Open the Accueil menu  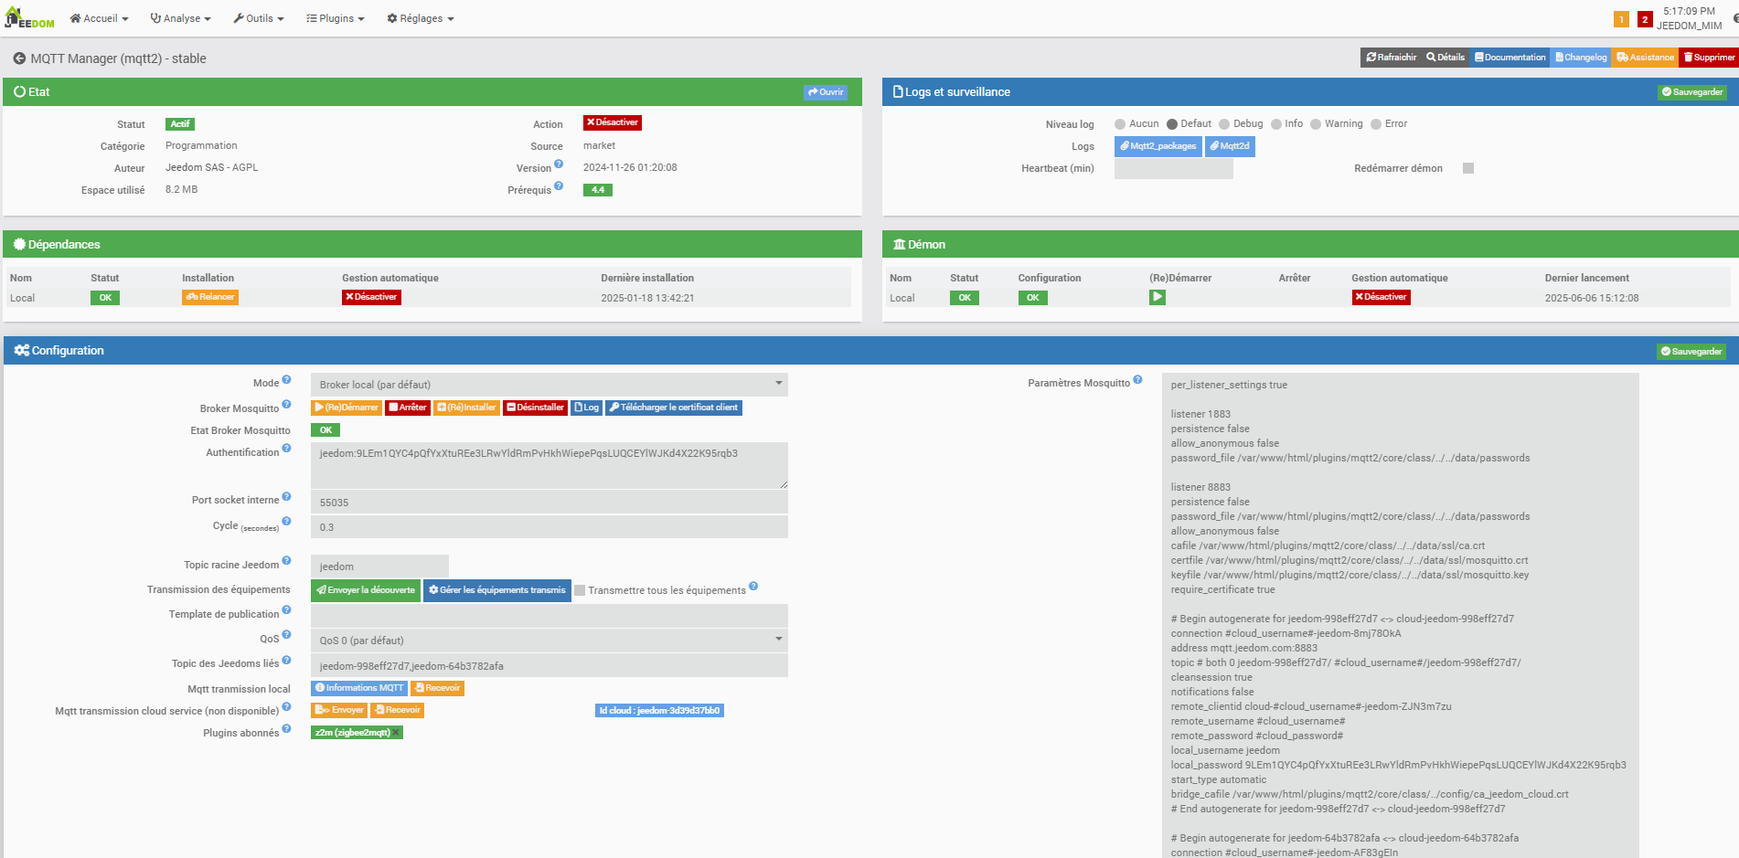coord(99,18)
